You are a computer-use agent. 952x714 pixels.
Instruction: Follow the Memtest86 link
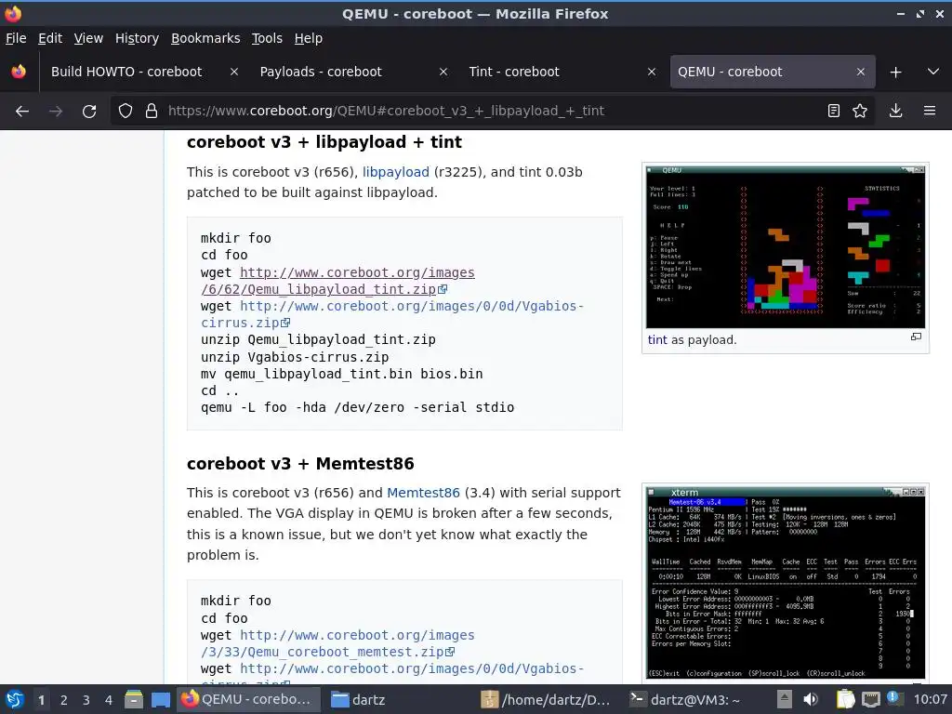click(x=423, y=493)
